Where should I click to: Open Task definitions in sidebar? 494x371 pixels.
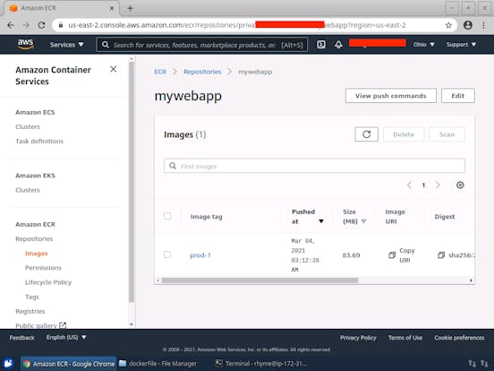[39, 141]
